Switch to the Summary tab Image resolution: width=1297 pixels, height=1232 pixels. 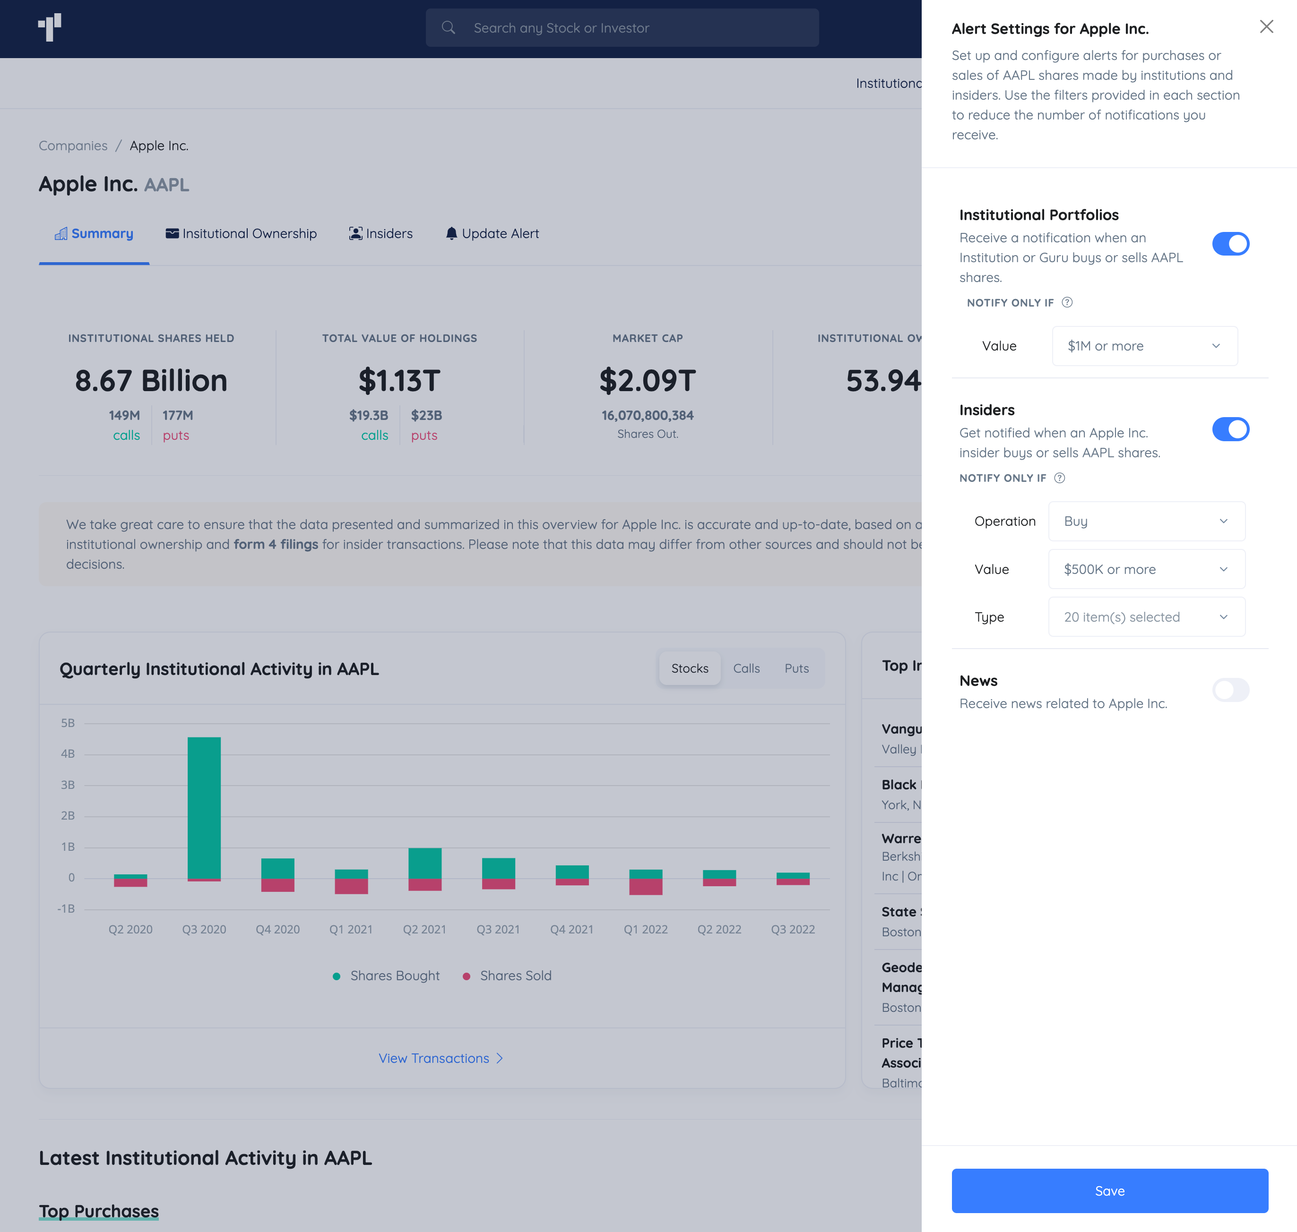(x=94, y=234)
